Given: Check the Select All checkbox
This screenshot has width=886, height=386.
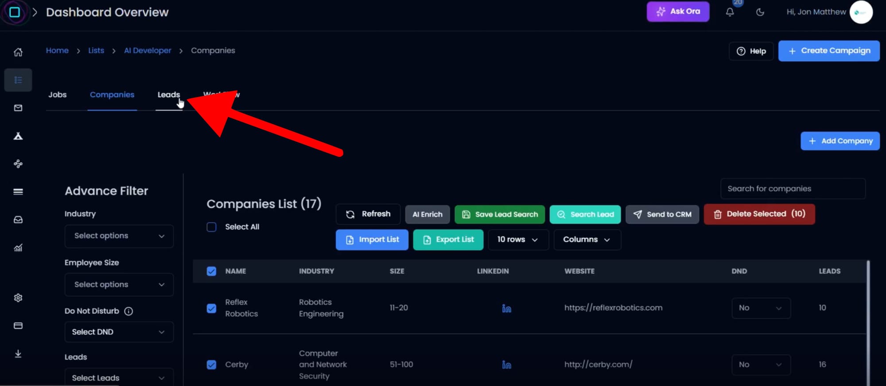Looking at the screenshot, I should pyautogui.click(x=212, y=227).
